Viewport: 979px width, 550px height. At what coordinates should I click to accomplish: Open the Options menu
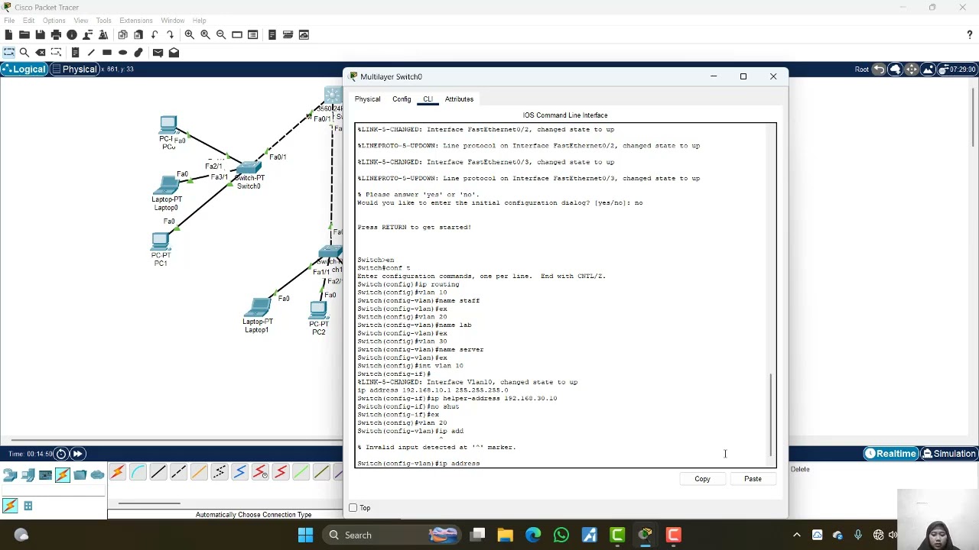point(54,21)
